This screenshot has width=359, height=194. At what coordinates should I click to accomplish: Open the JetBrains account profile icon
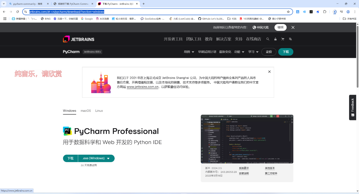tap(275, 39)
